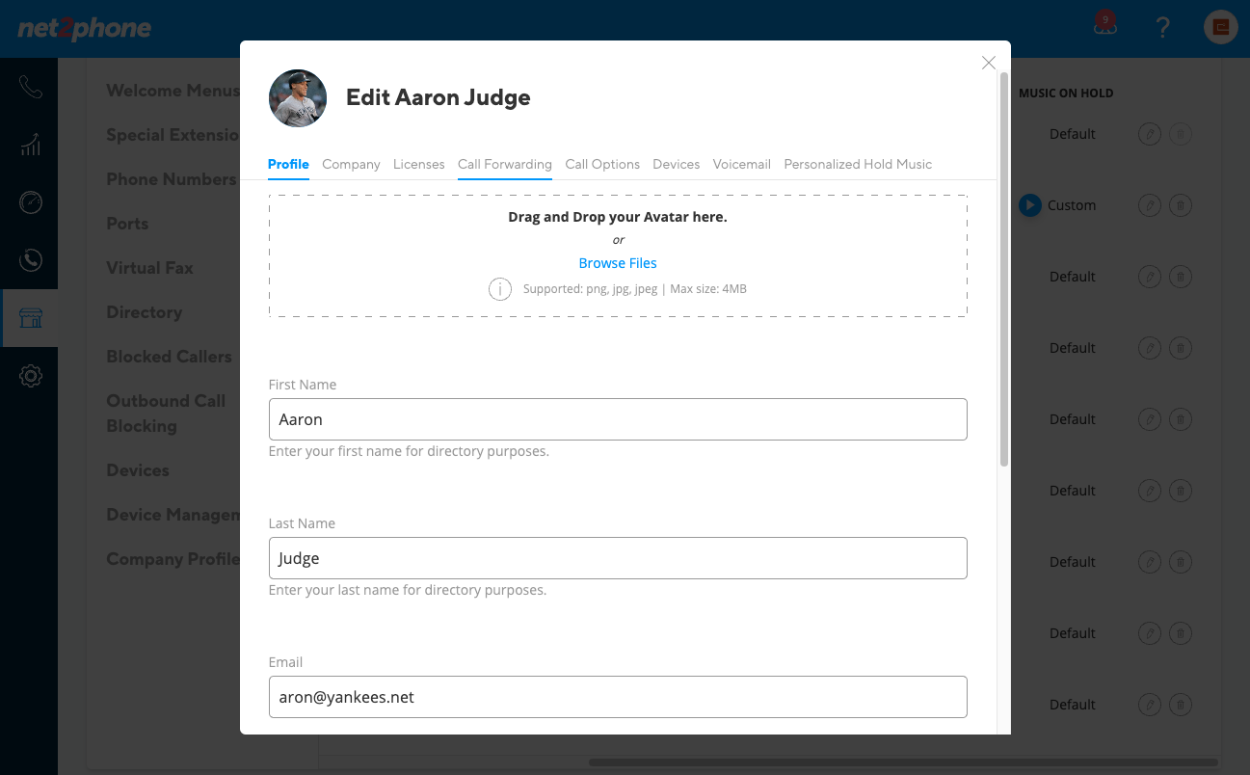Screen dimensions: 1250x775
Task: Select the company storefront sidebar icon
Action: tap(30, 318)
